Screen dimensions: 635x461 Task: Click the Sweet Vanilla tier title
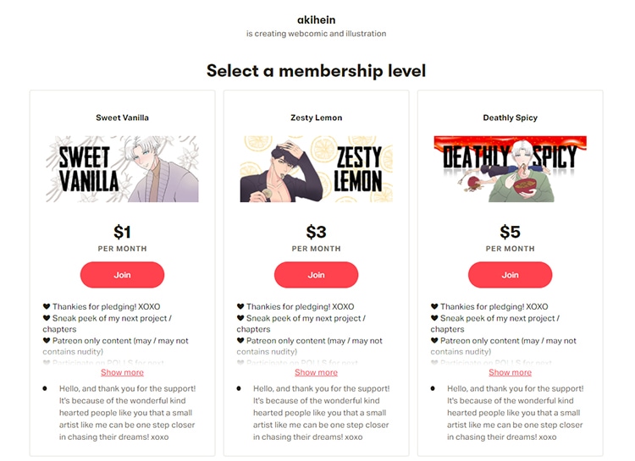[x=122, y=118]
